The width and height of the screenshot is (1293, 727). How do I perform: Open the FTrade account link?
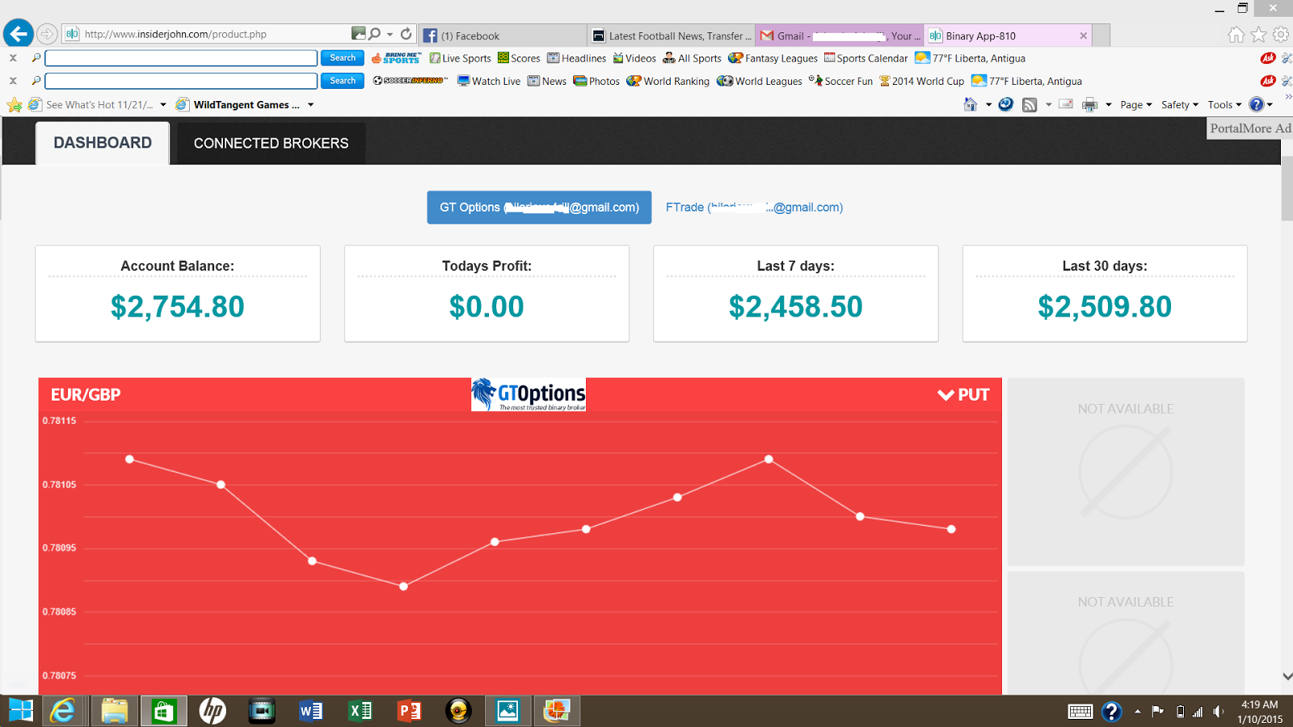(x=754, y=208)
